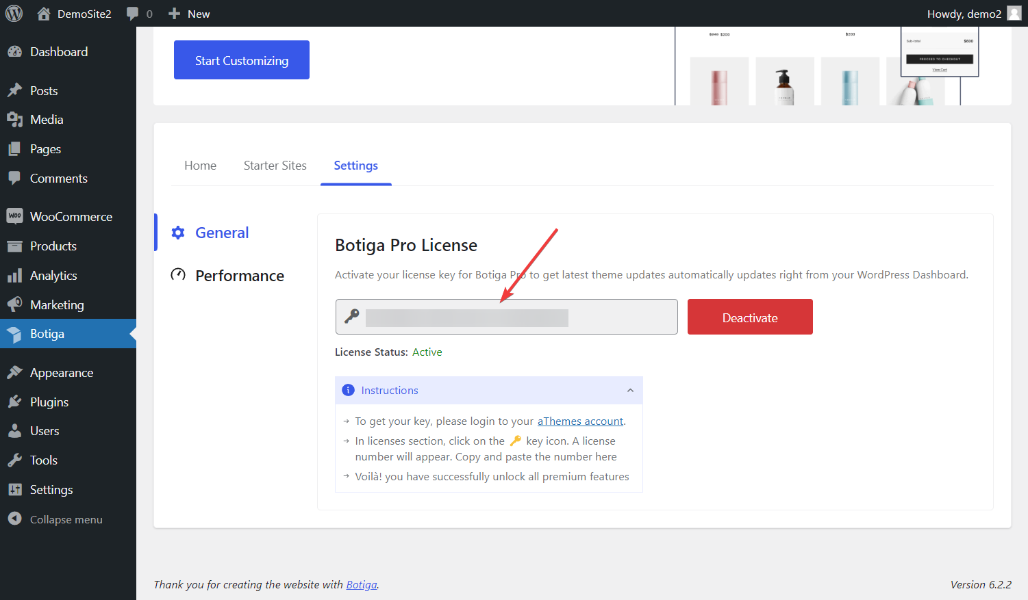Go to Plugins in the sidebar
The width and height of the screenshot is (1028, 600).
coord(49,402)
